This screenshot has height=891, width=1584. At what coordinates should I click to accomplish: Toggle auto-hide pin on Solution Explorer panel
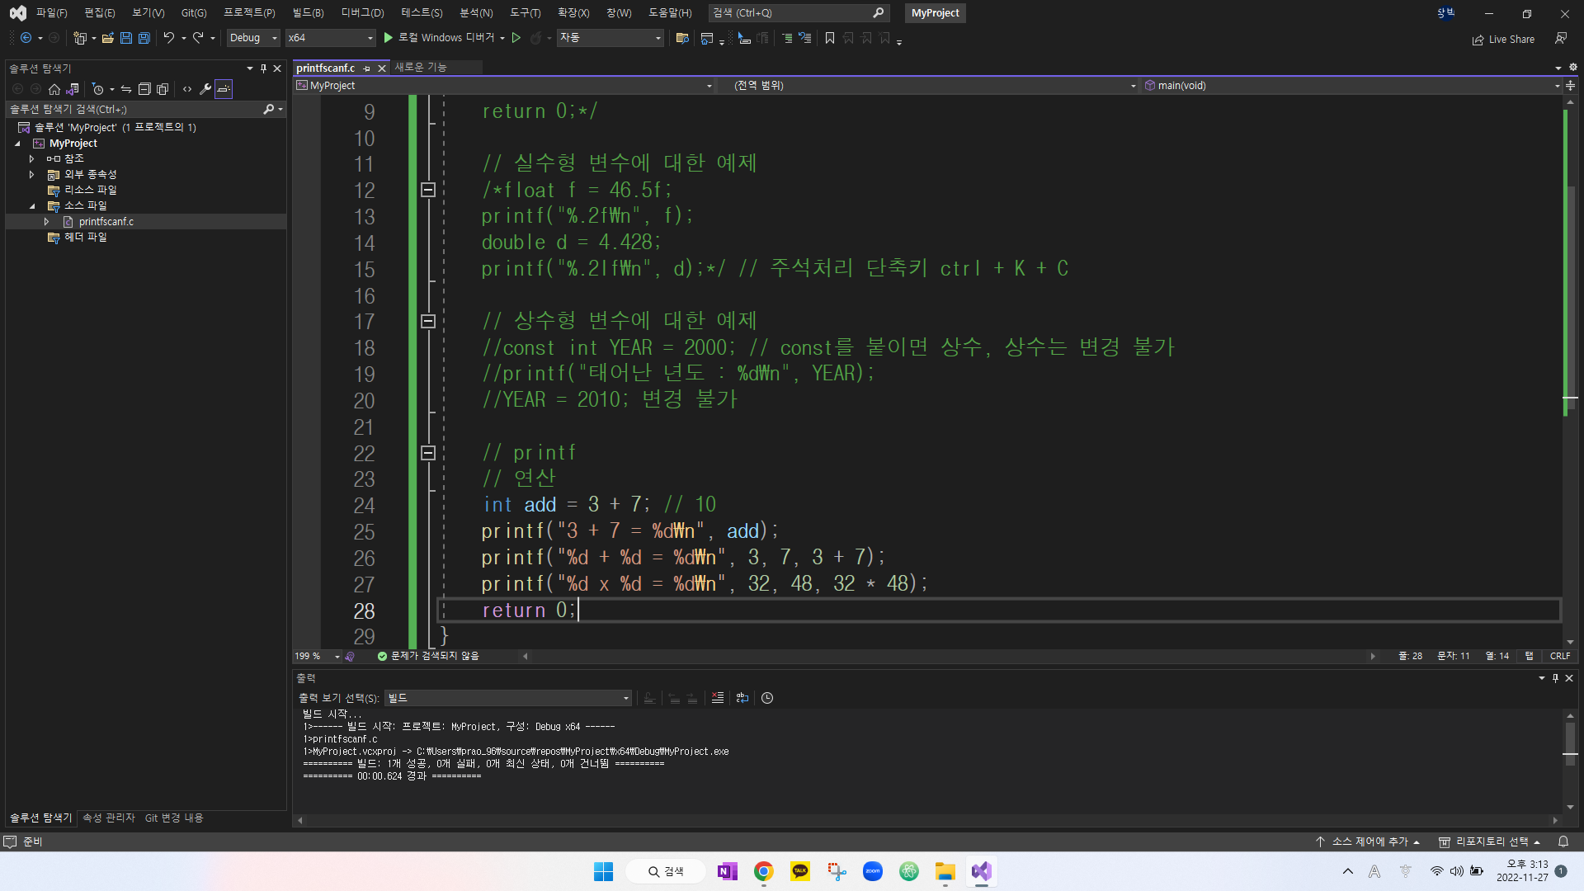[x=264, y=68]
